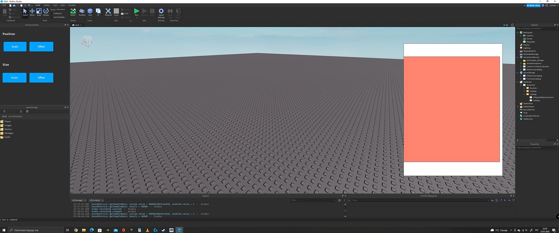Open the Color swatch picker
The width and height of the screenshot is (559, 233).
116,11
